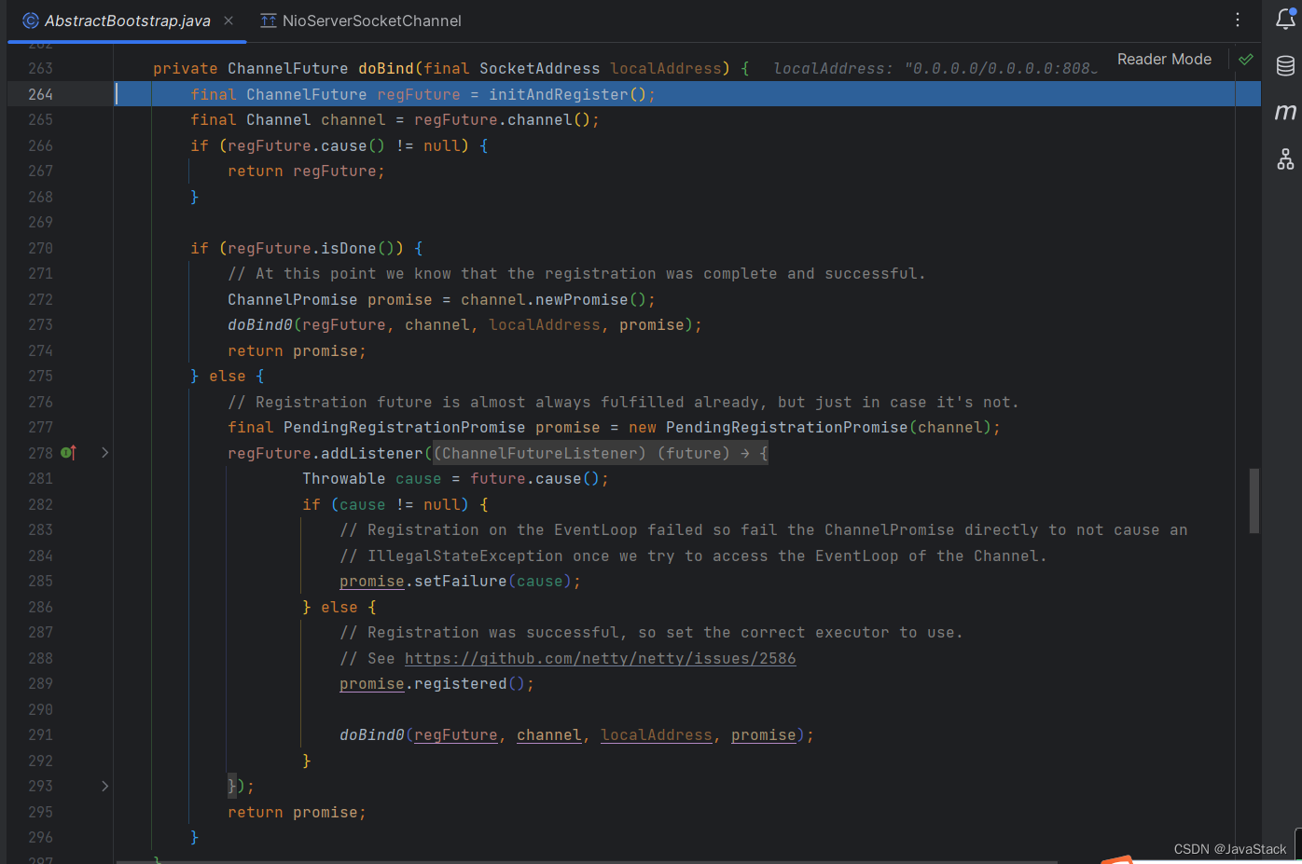This screenshot has height=864, width=1302.
Task: Open the Notifications bell icon
Action: click(1285, 19)
